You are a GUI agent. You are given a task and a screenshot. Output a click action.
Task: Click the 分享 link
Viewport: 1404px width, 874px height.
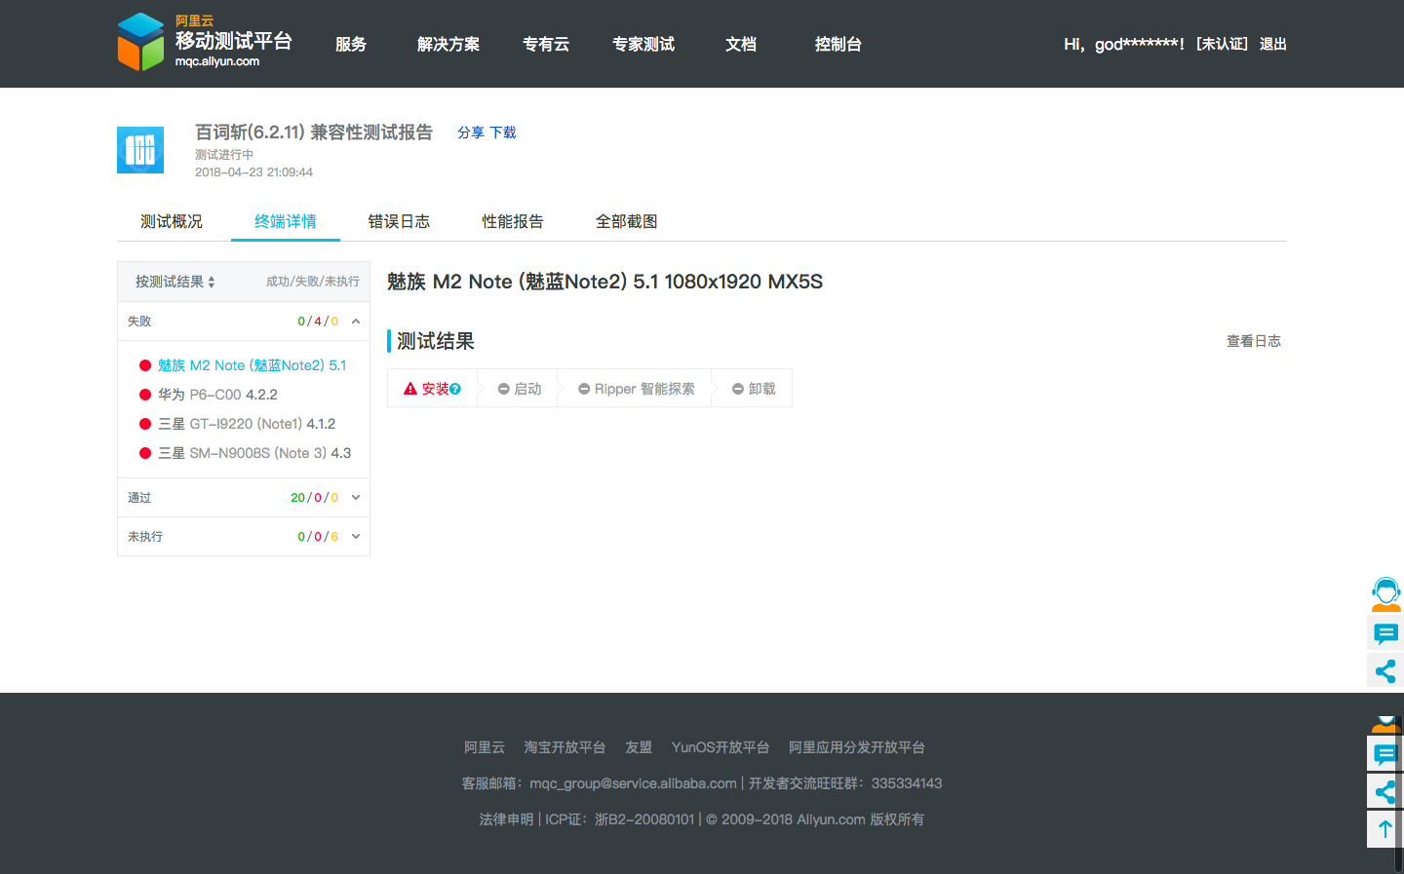(x=471, y=133)
